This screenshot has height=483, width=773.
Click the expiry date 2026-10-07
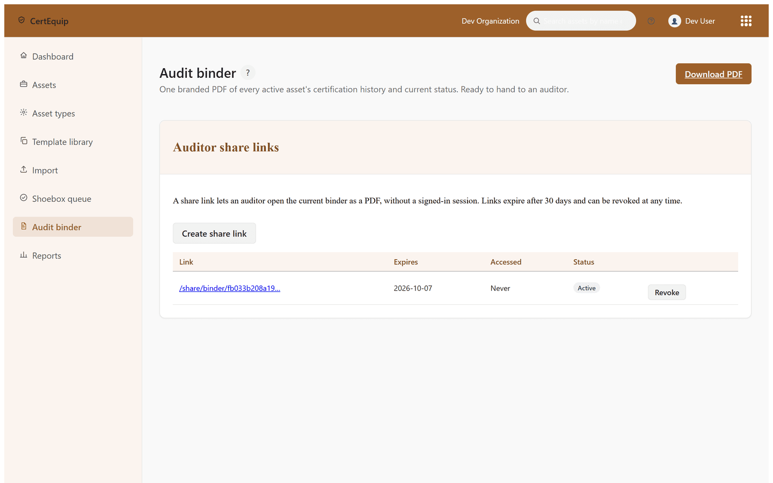[x=413, y=288]
